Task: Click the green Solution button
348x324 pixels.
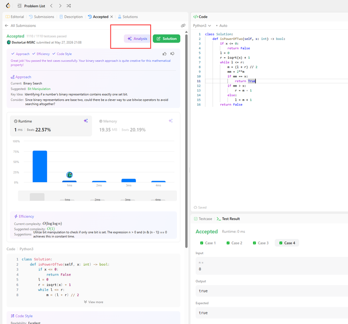Action: tap(166, 38)
